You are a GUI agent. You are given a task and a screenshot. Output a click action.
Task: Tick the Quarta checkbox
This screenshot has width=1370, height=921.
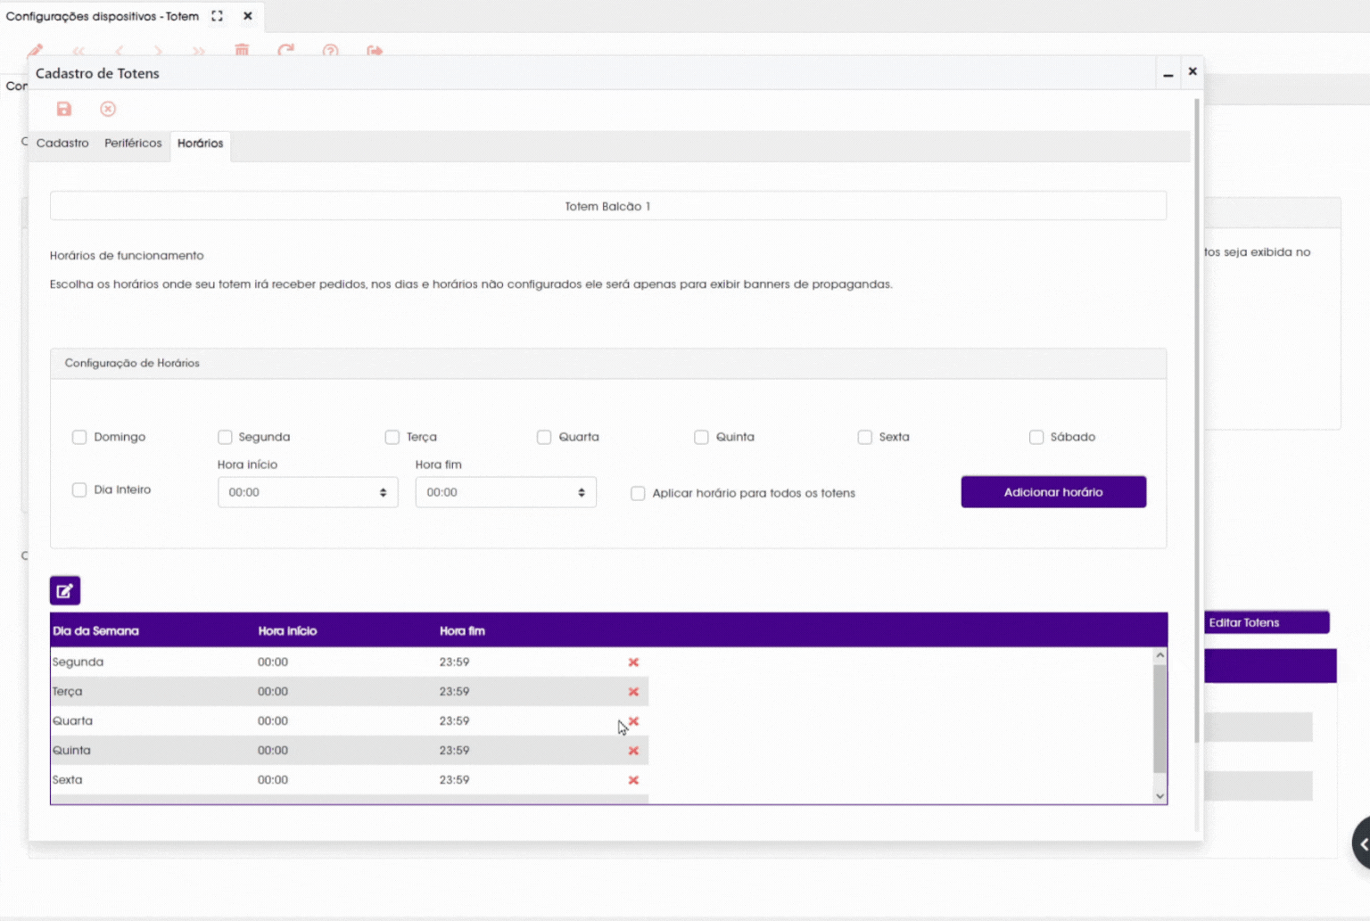544,437
